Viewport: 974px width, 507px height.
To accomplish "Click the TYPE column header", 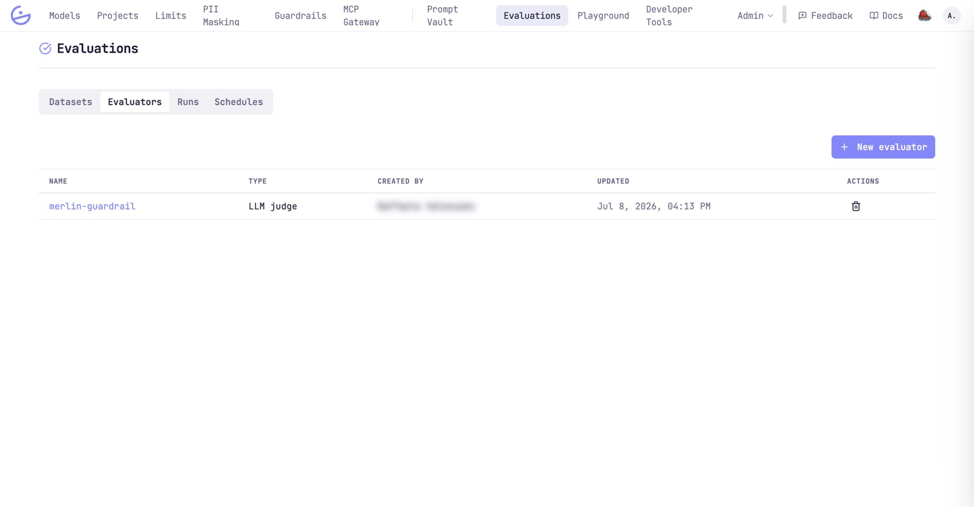I will coord(258,181).
